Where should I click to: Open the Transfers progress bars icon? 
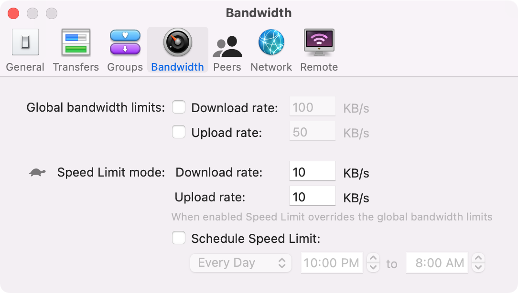76,42
